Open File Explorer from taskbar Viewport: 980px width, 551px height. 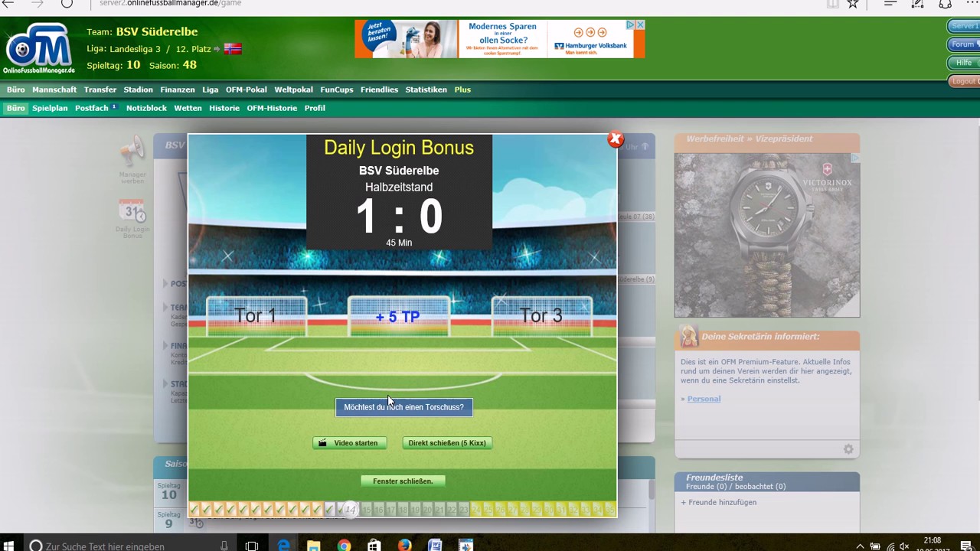[313, 546]
